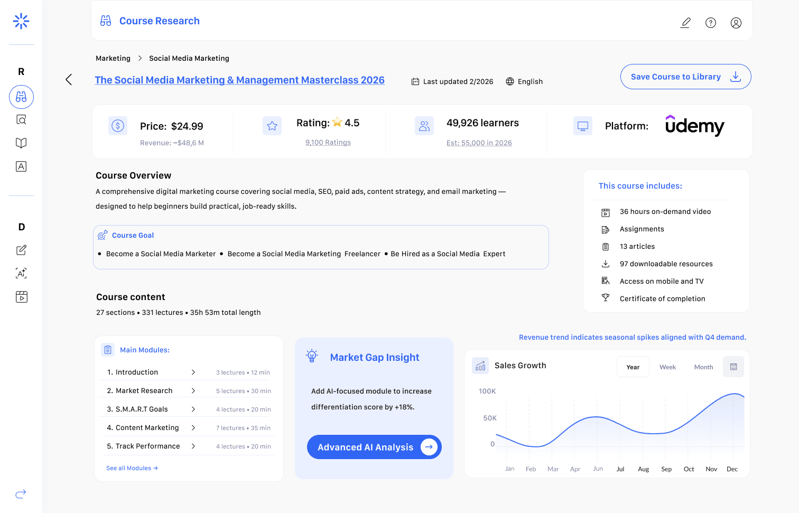The height and width of the screenshot is (513, 799).
Task: Open the letter A framed sidebar icon
Action: (x=21, y=166)
